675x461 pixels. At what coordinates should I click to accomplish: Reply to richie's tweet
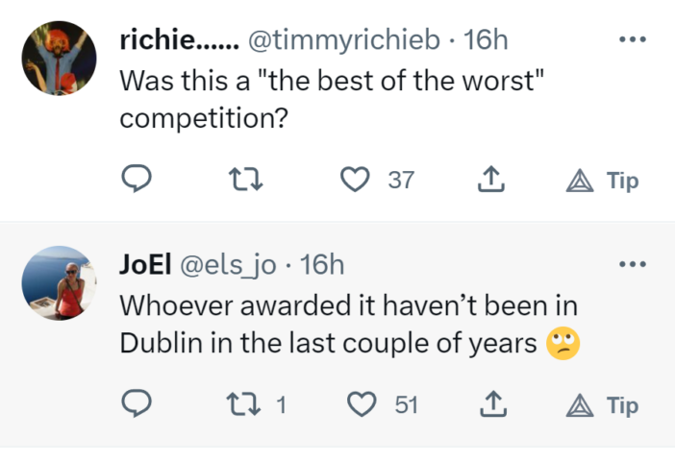click(137, 180)
